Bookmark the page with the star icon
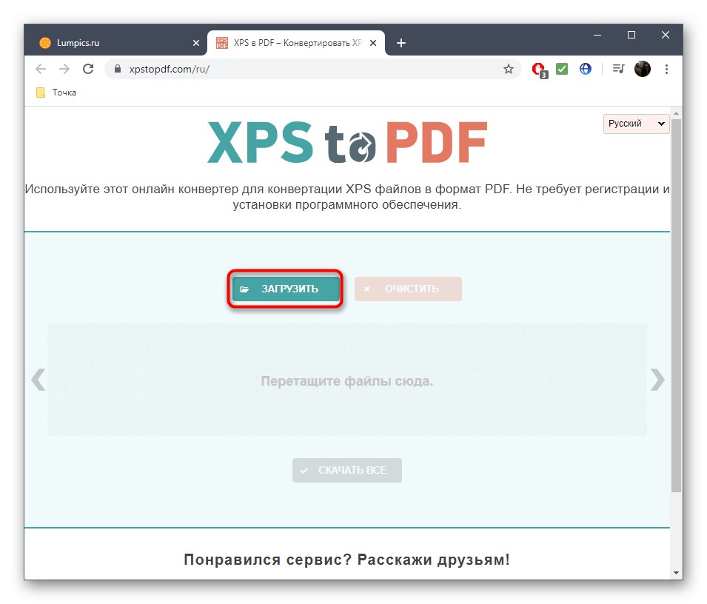Screen dimensions: 707x604 (509, 68)
